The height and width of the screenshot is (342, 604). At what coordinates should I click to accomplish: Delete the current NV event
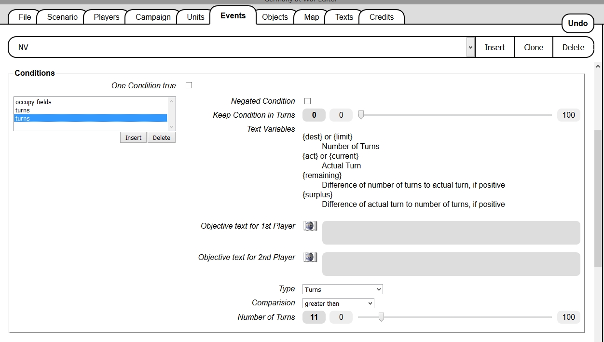(573, 47)
